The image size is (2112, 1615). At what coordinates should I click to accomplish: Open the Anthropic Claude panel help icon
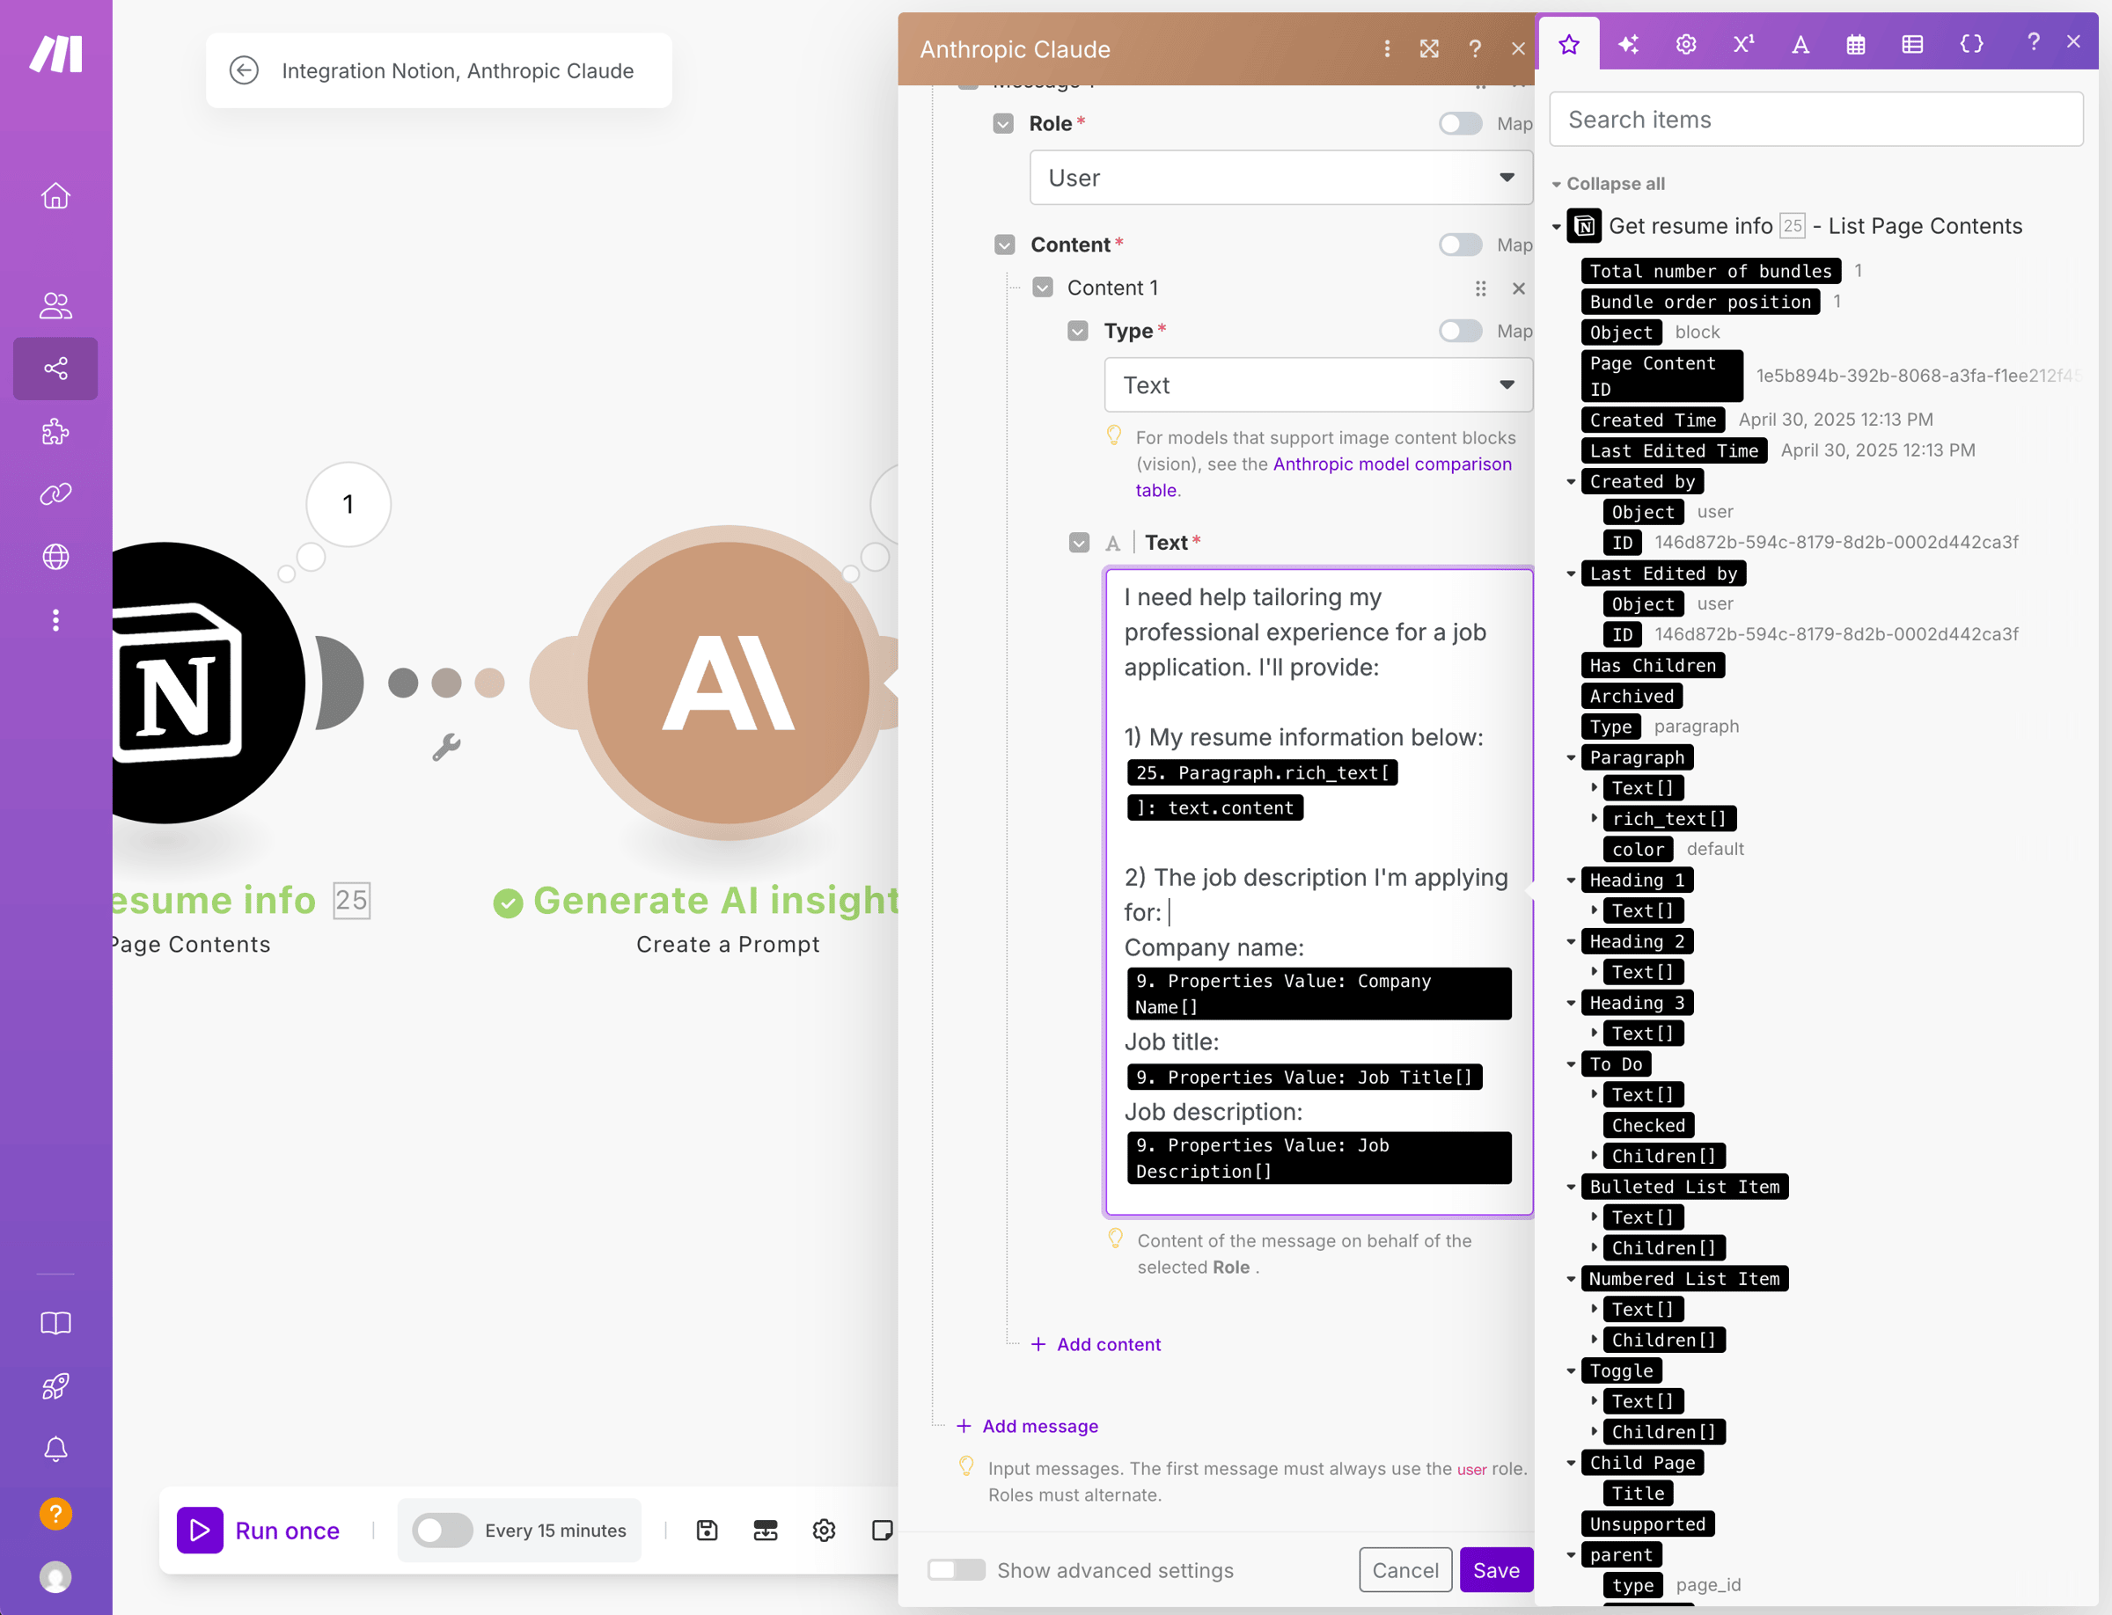tap(1474, 49)
